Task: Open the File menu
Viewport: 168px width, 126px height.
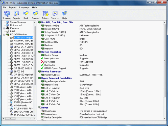Action: click(x=4, y=8)
